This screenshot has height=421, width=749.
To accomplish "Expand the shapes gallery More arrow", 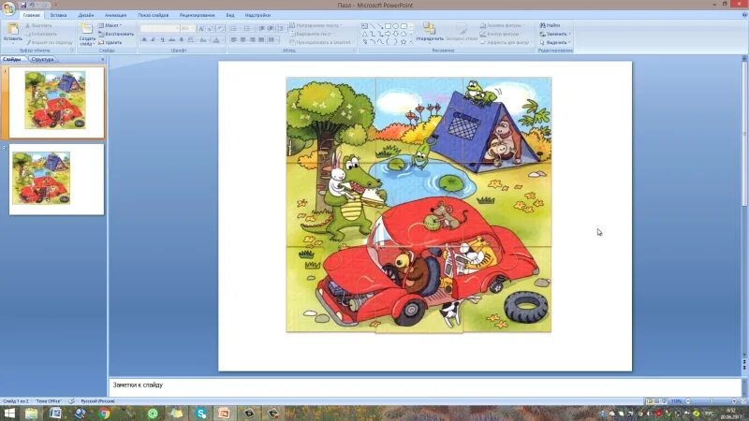I will 411,42.
